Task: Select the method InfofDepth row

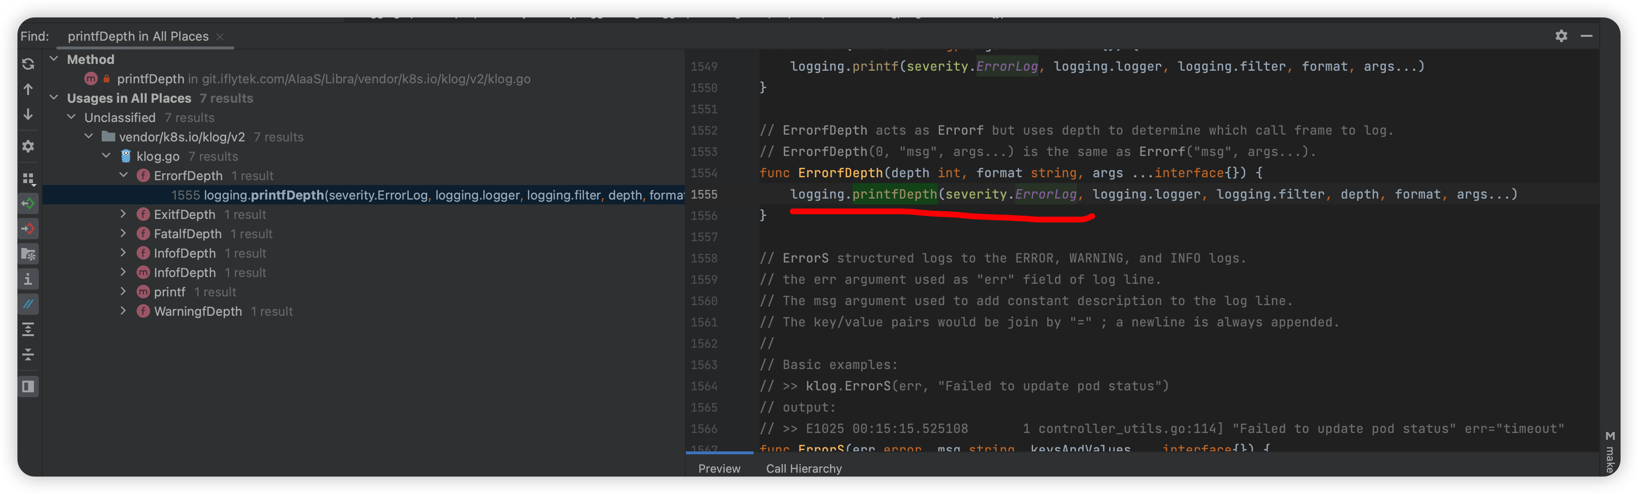Action: [364, 273]
